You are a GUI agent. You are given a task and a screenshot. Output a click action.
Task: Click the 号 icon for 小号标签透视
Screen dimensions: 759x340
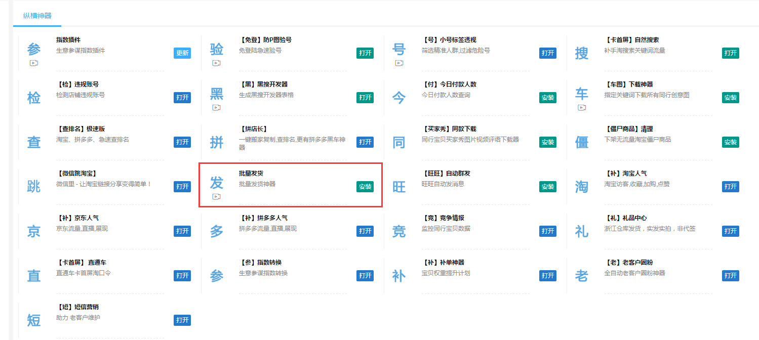399,50
